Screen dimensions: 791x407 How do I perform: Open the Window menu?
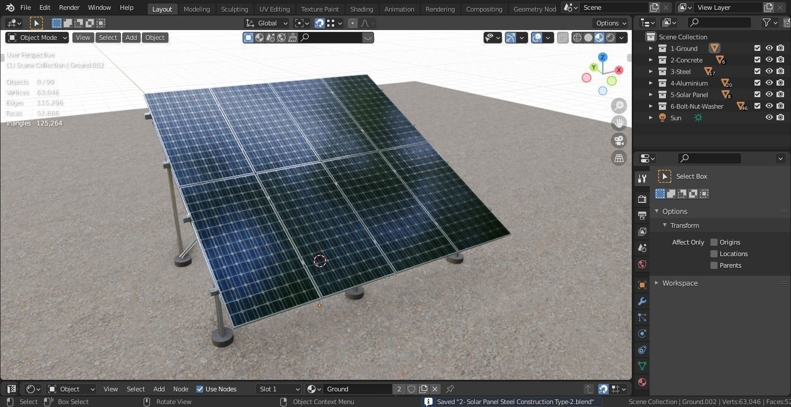tap(100, 8)
